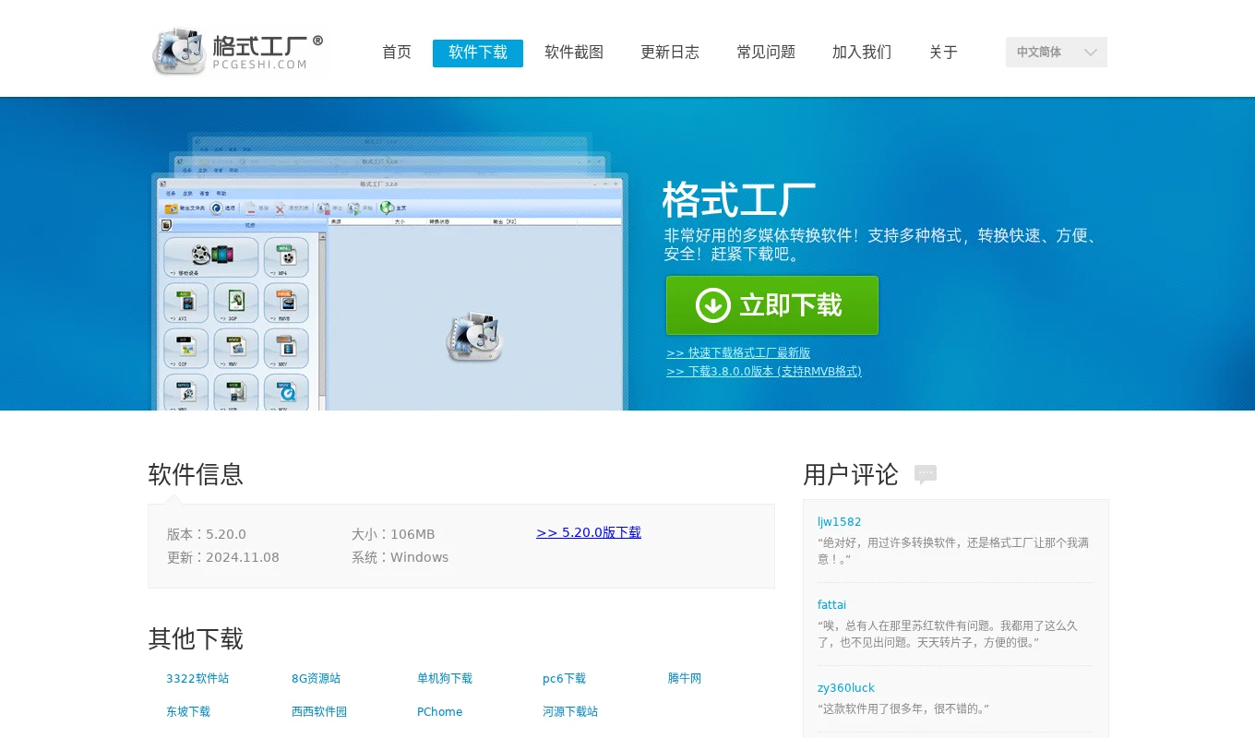The image size is (1255, 738).
Task: Select the WMV format icon
Action: click(x=236, y=349)
